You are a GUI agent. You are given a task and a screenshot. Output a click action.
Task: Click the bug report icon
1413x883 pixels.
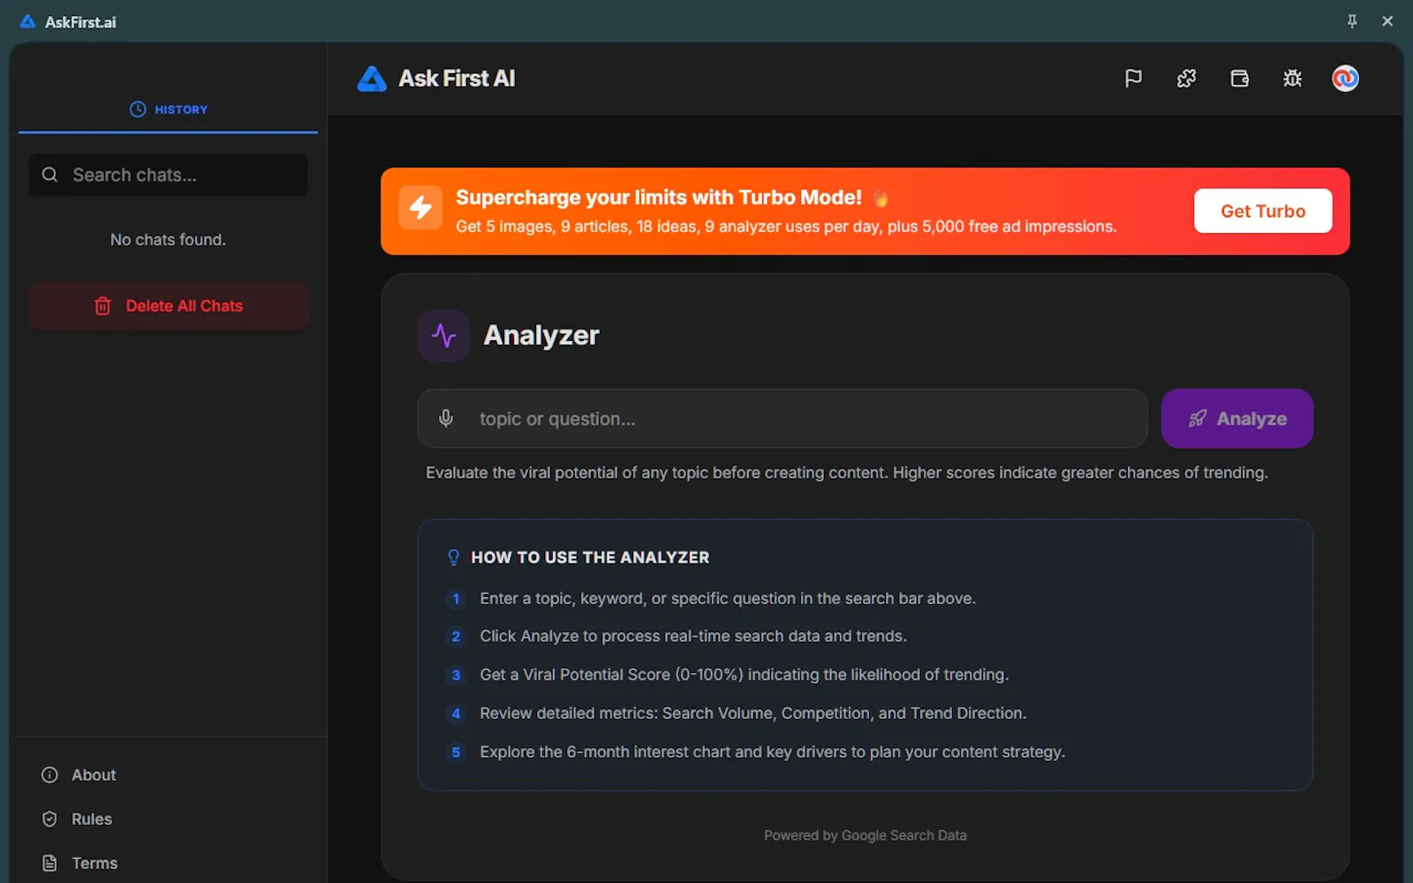[x=1292, y=79]
